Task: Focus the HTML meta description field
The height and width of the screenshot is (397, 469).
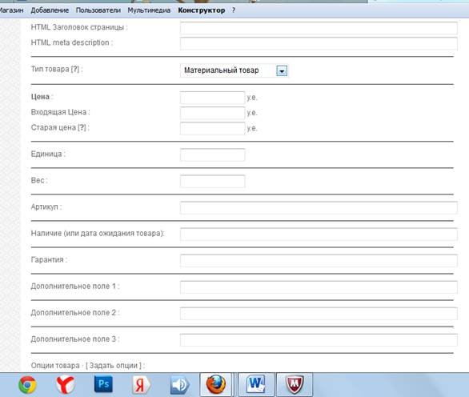Action: (x=319, y=43)
